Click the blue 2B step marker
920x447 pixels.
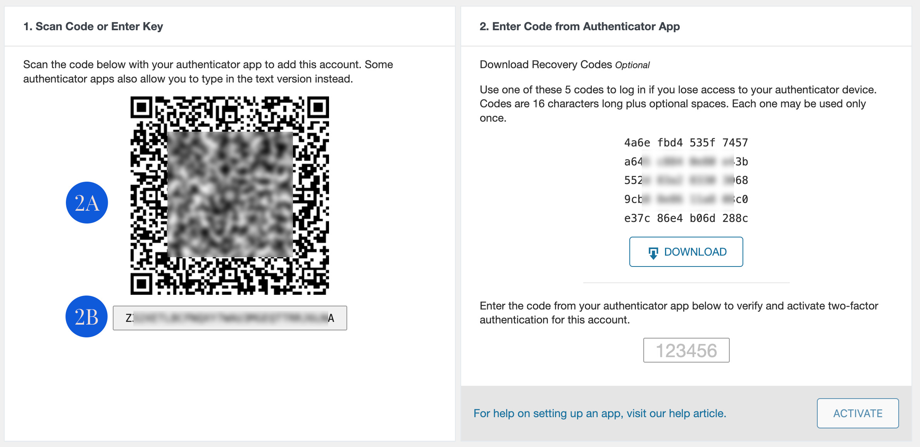click(x=86, y=316)
